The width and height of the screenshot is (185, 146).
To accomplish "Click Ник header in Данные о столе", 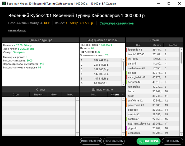I will (94, 94).
